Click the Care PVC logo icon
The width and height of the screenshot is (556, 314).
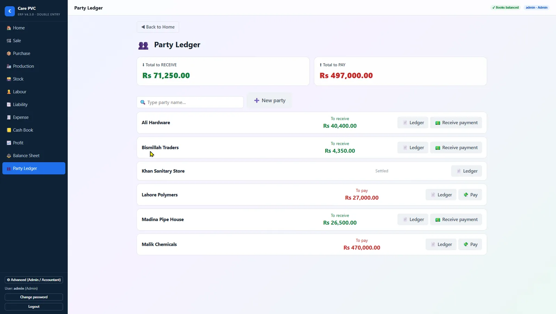click(x=10, y=11)
